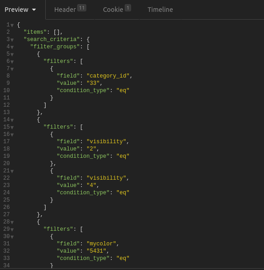The height and width of the screenshot is (270, 264).
Task: Collapse category_id filter object on line 7
Action: pos(12,69)
